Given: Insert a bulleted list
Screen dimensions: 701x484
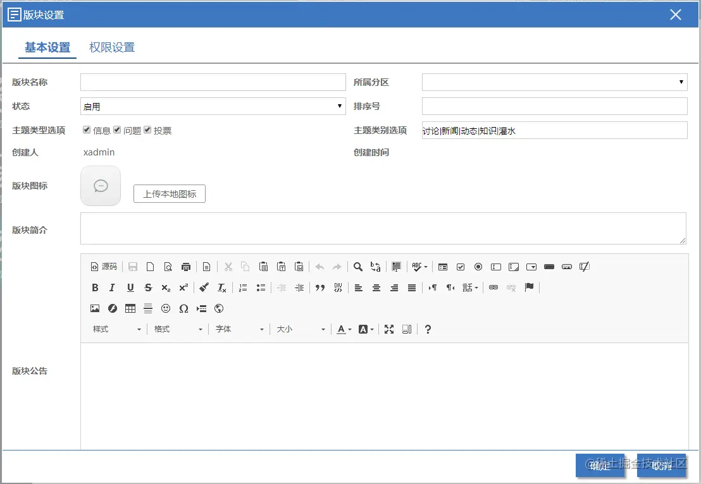Looking at the screenshot, I should tap(261, 287).
